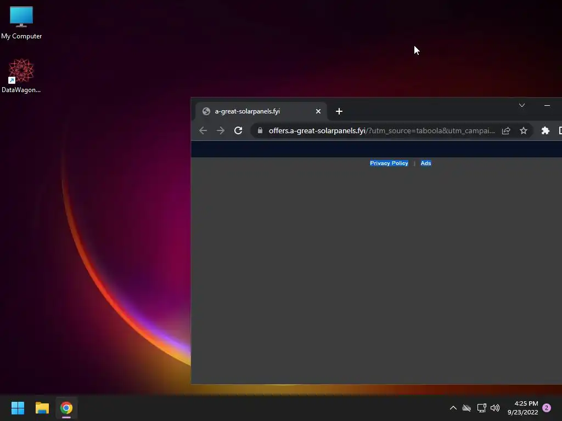Open the volume tray icon
This screenshot has height=421, width=562.
pyautogui.click(x=495, y=408)
